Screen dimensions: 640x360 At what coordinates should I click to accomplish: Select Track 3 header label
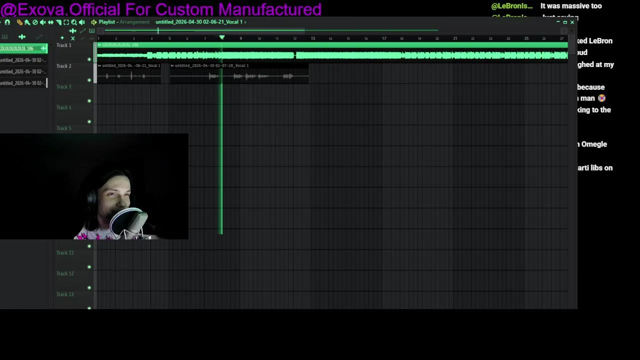[63, 87]
